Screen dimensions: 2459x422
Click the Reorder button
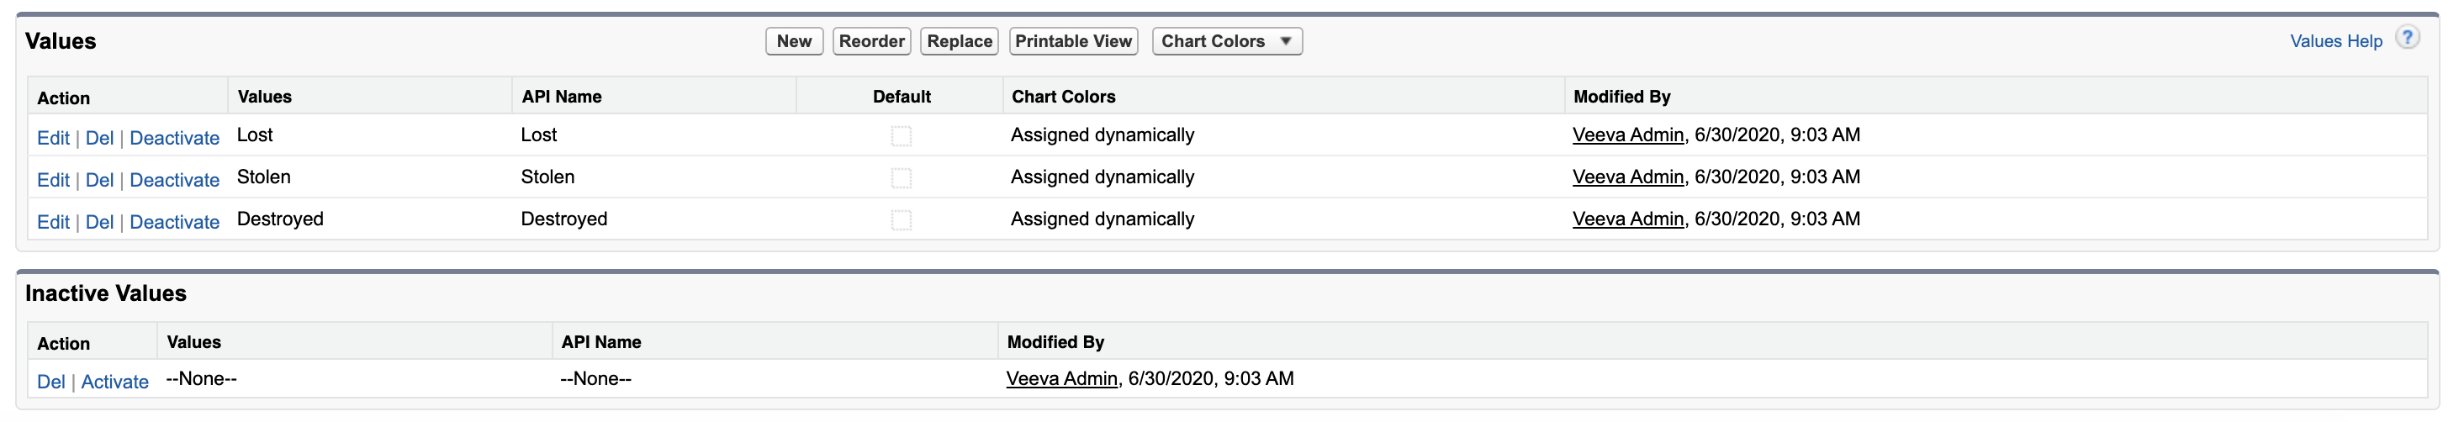(871, 41)
